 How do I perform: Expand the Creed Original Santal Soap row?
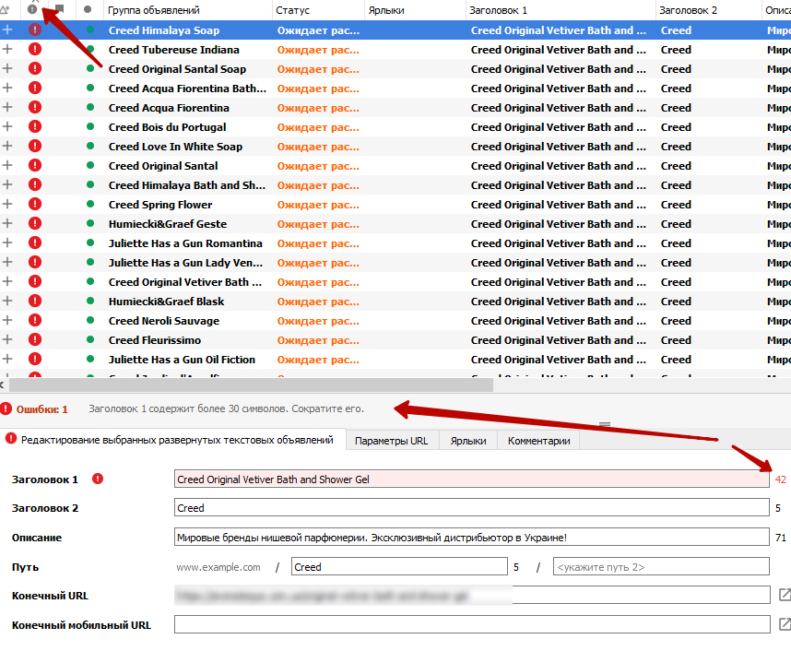(x=7, y=68)
